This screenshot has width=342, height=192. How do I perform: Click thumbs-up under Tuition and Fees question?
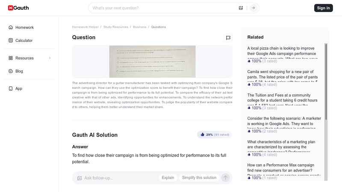coord(249,108)
